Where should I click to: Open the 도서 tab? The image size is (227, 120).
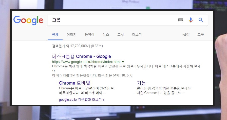coord(120,35)
